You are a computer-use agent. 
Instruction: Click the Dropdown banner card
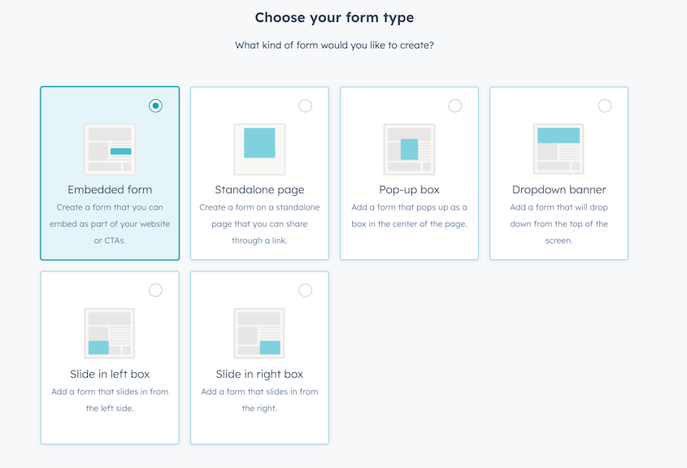(559, 173)
